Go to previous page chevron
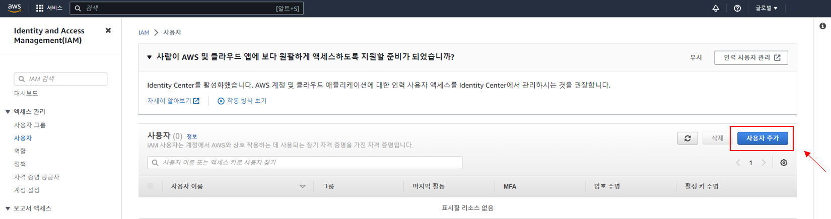This screenshot has height=219, width=831. pos(738,163)
